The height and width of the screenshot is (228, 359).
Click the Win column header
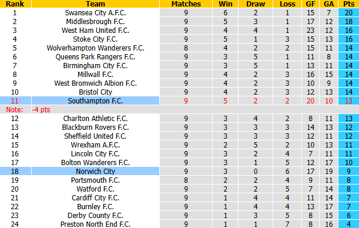pos(225,4)
